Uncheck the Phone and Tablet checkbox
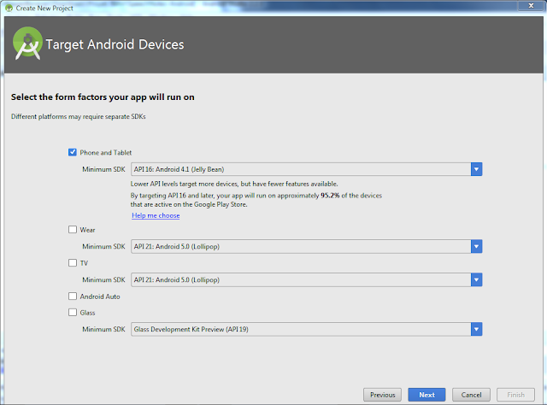 (72, 152)
